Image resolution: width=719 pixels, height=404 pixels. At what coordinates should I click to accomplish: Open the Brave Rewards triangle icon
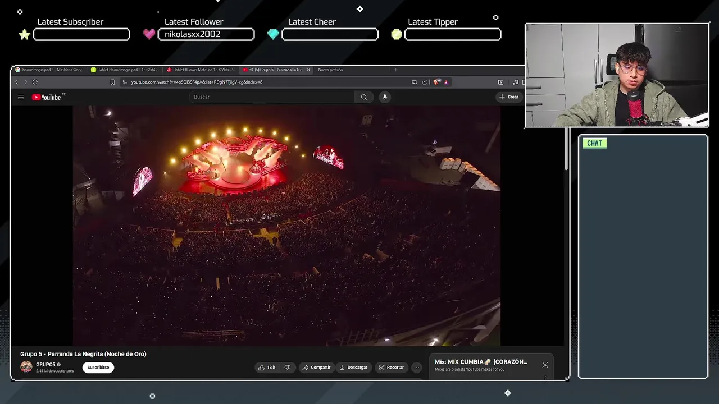(x=446, y=82)
